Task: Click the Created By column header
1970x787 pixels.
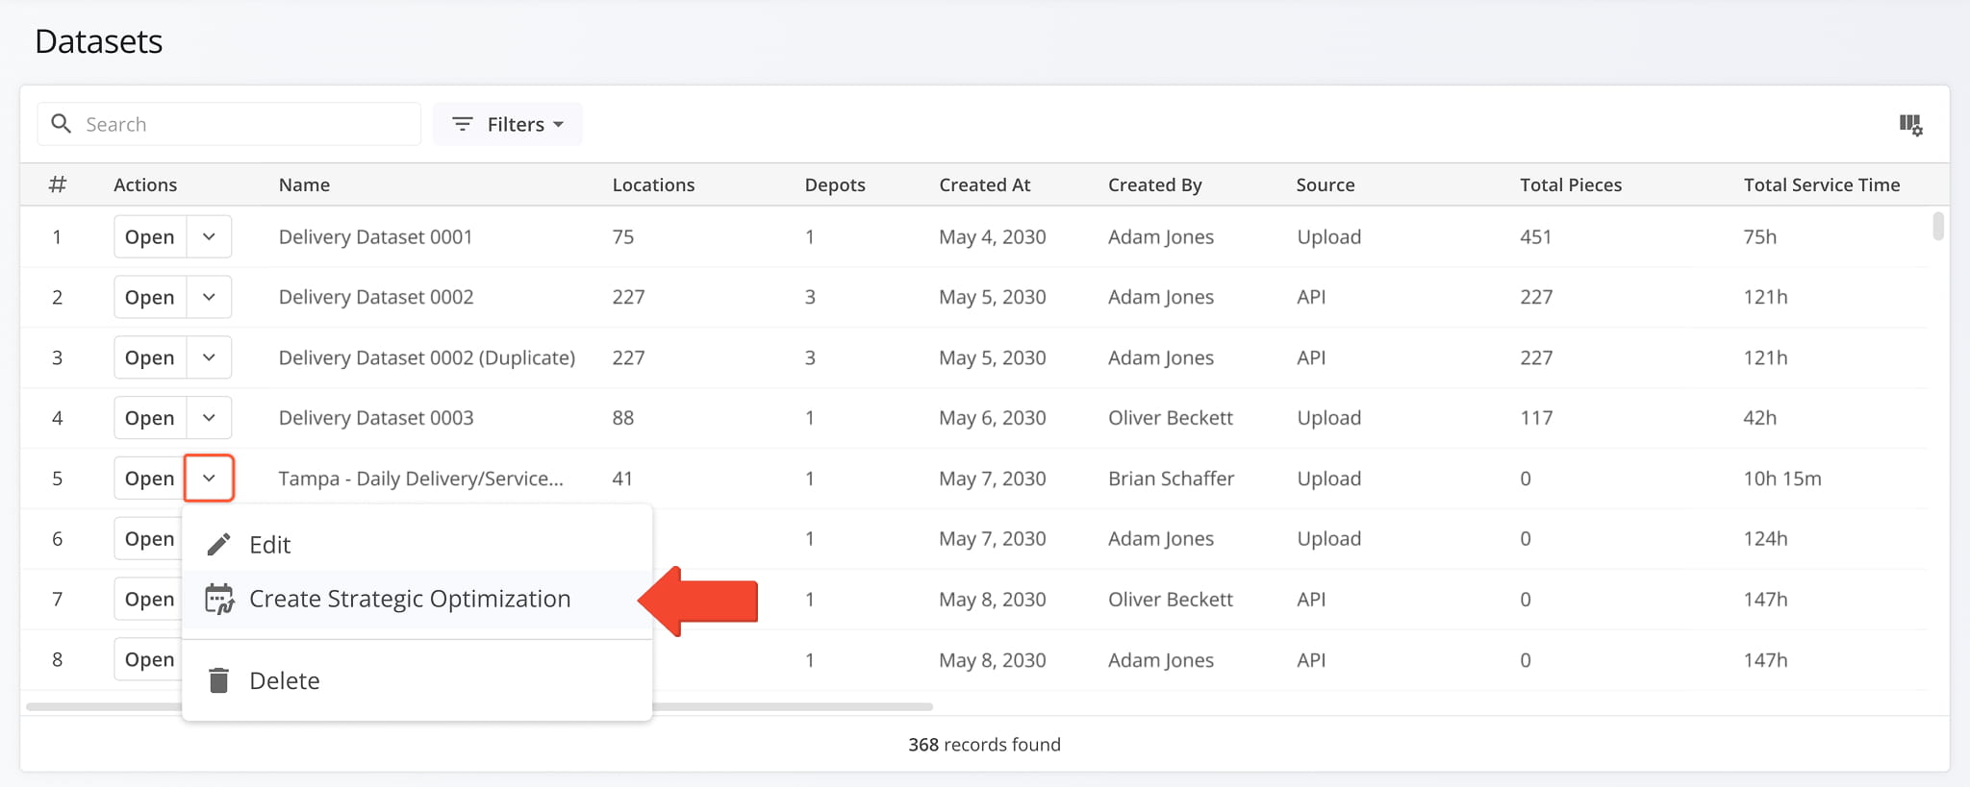Action: [1154, 184]
